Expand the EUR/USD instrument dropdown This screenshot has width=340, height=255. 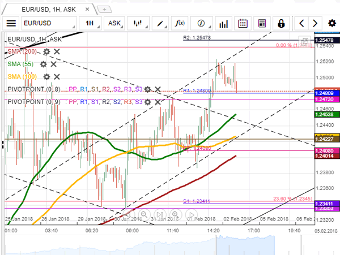48,23
